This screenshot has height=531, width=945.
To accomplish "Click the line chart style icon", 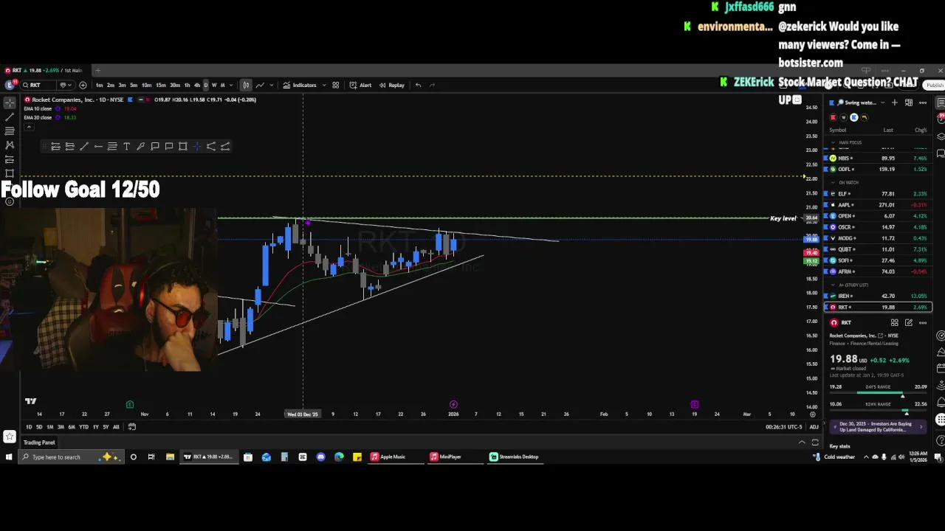I will (260, 85).
